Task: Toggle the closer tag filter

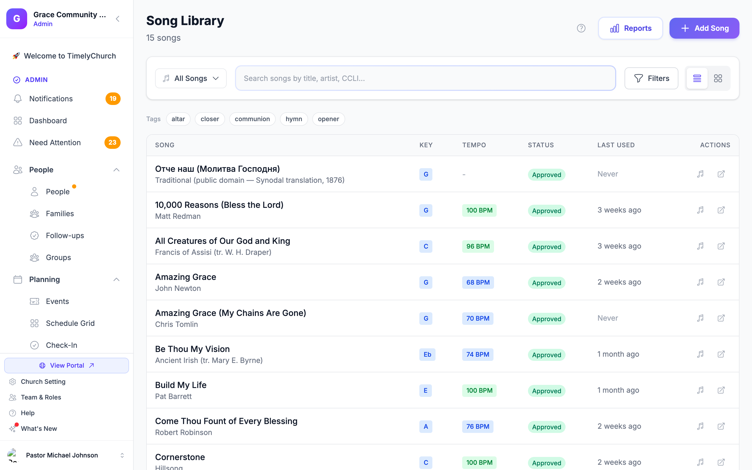Action: pos(210,119)
